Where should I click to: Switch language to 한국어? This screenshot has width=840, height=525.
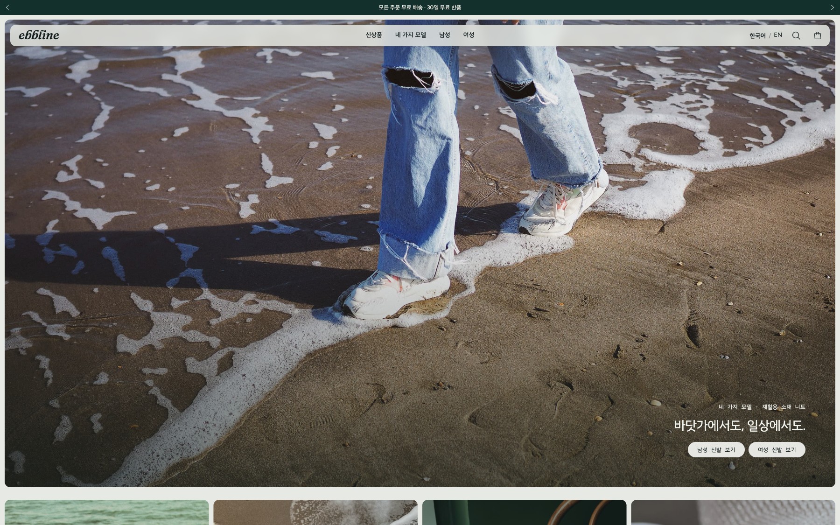pyautogui.click(x=757, y=35)
